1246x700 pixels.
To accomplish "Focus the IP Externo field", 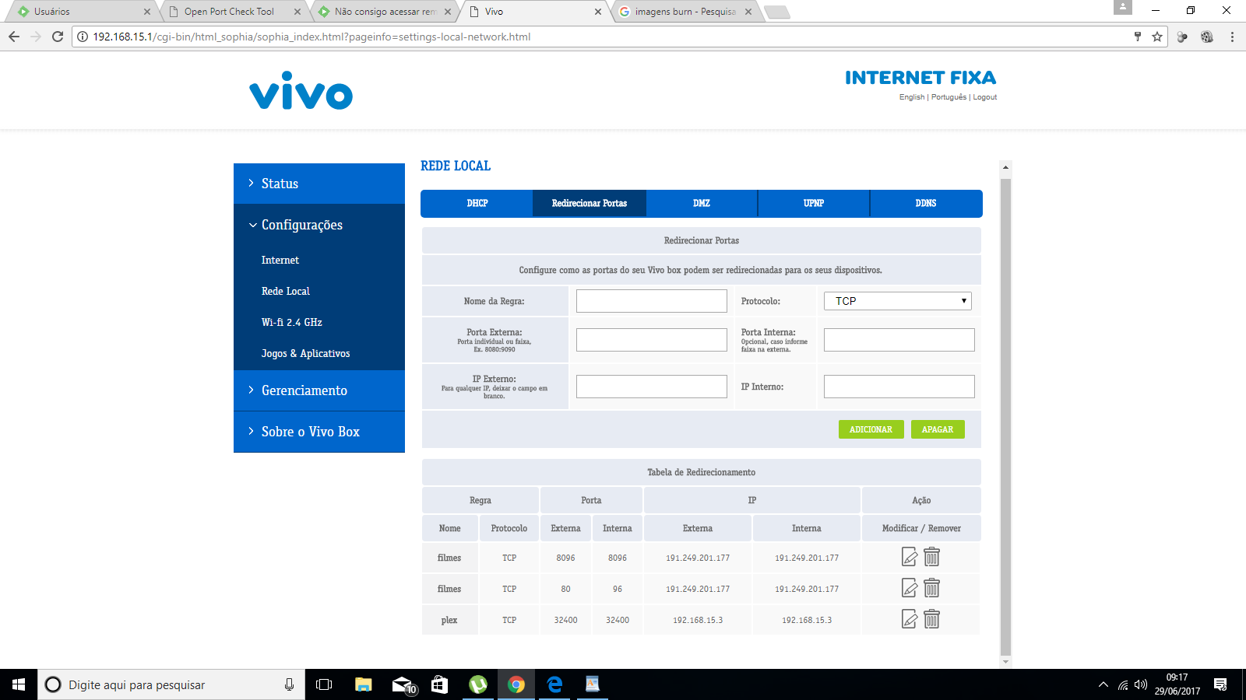I will (x=652, y=387).
